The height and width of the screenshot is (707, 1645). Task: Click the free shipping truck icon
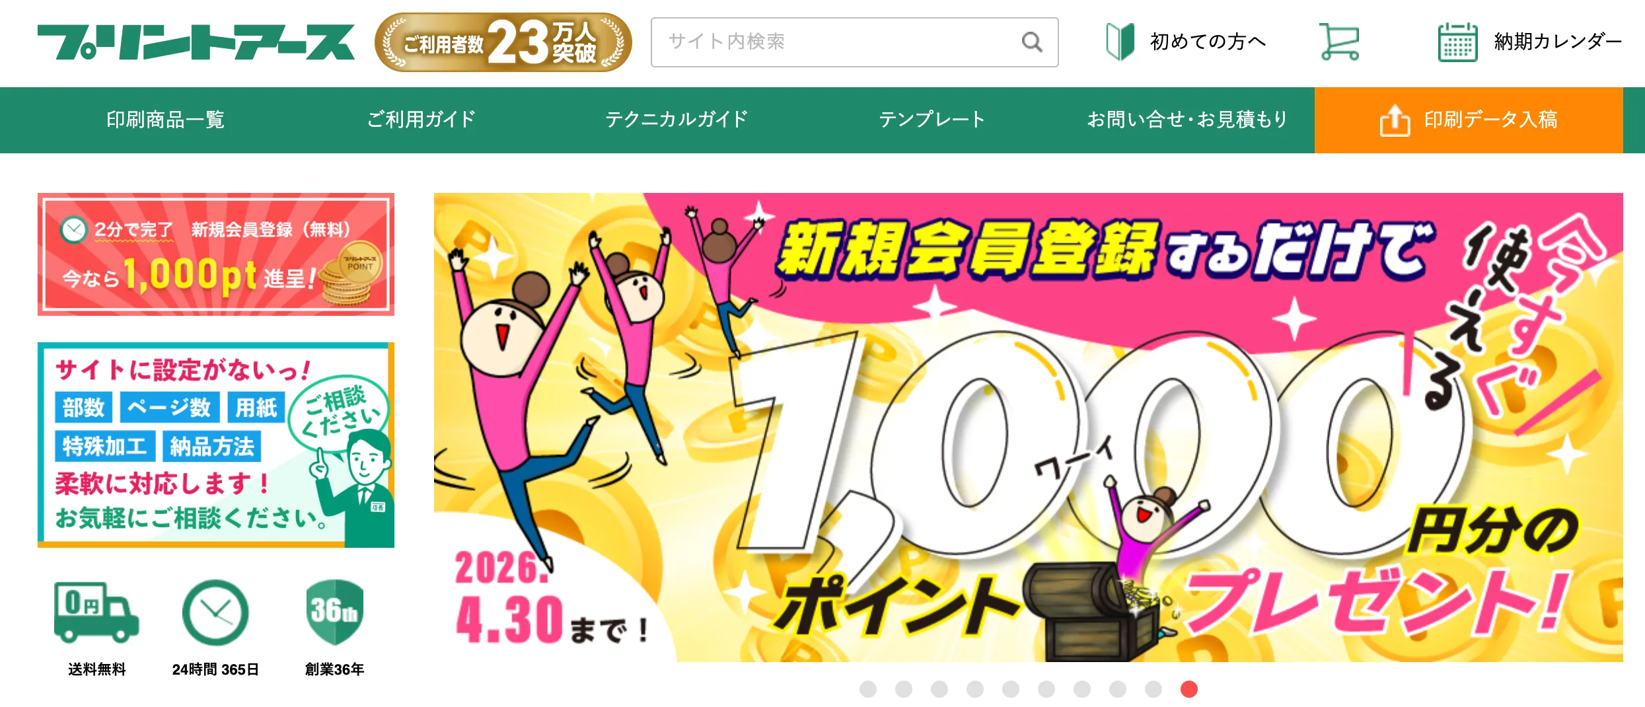click(x=96, y=613)
